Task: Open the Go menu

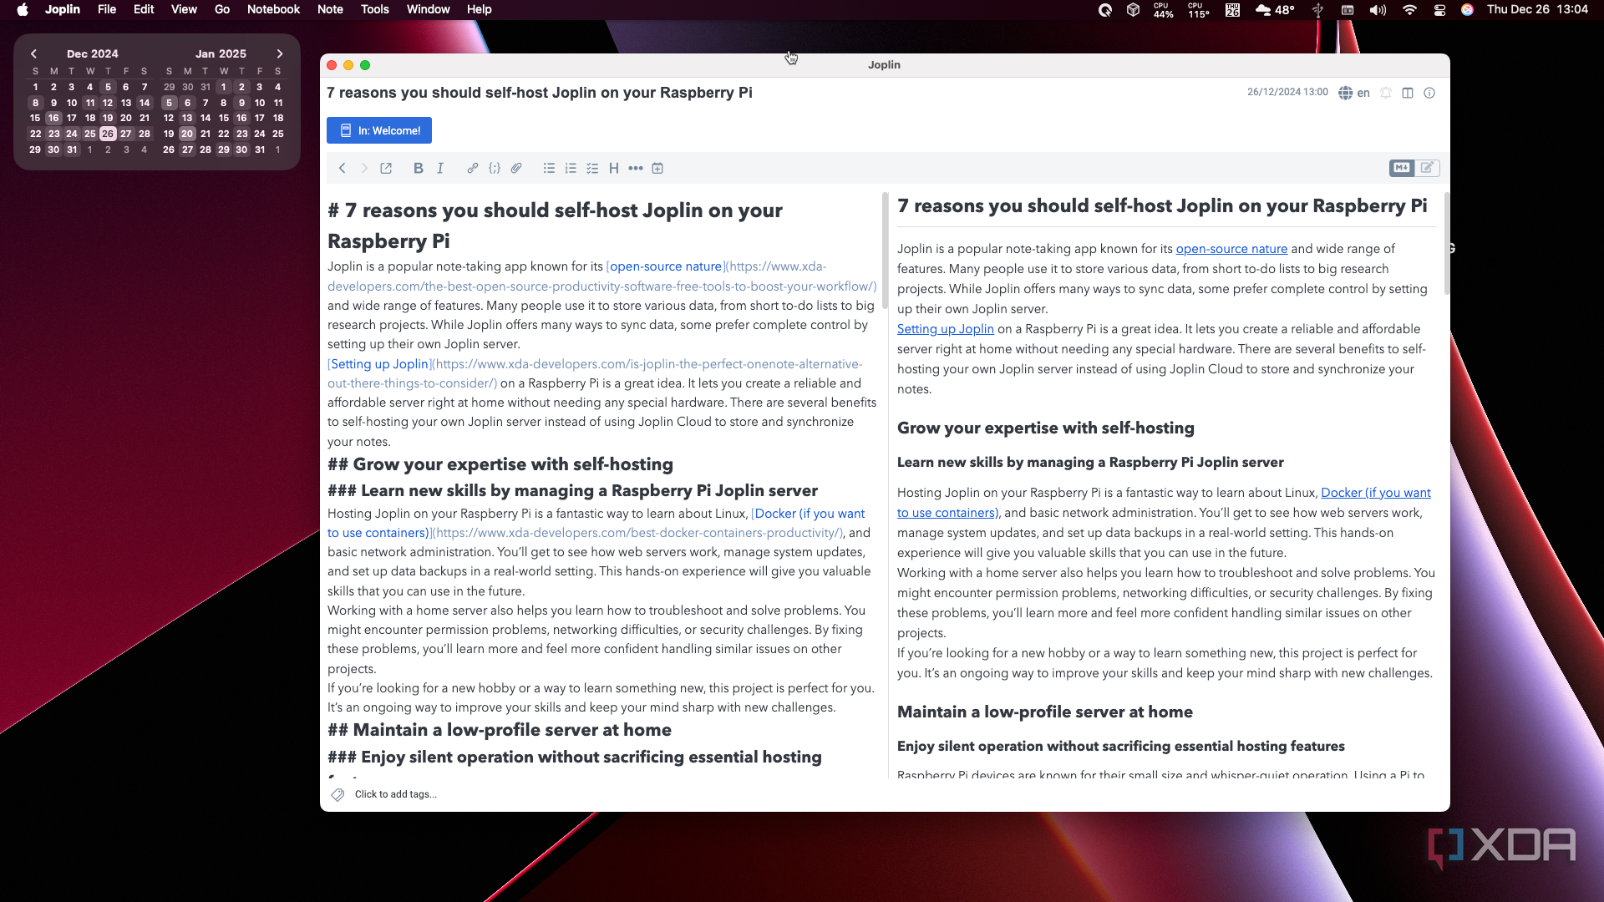Action: pyautogui.click(x=221, y=9)
